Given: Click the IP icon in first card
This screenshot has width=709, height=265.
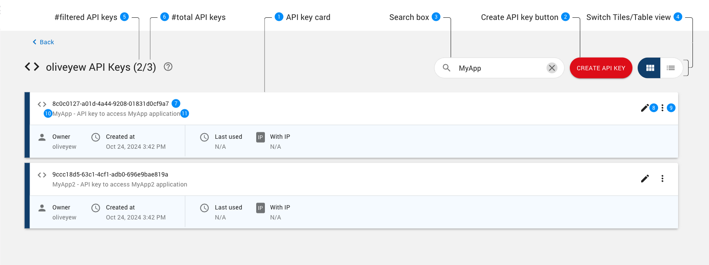Looking at the screenshot, I should coord(260,137).
